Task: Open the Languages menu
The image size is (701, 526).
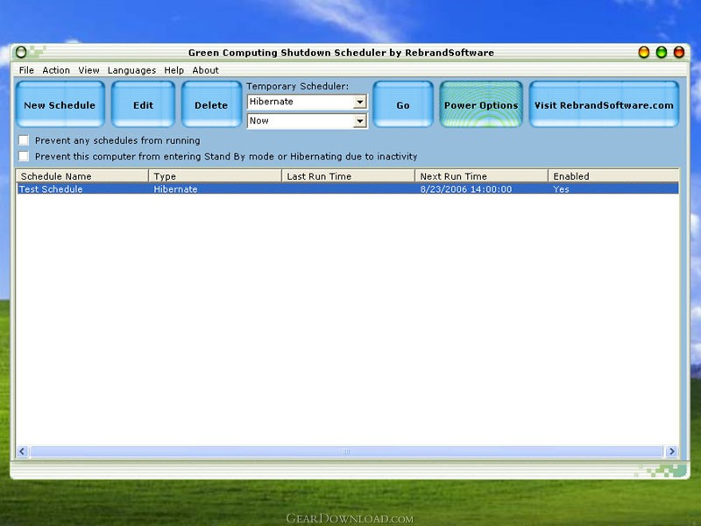Action: tap(131, 70)
